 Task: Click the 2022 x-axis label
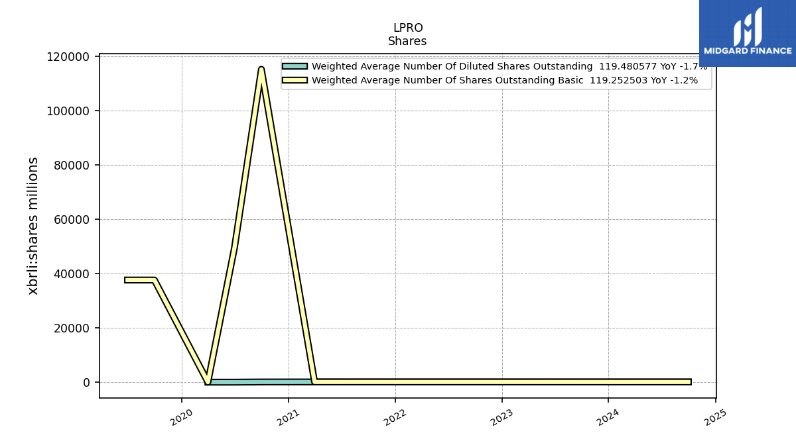point(395,417)
